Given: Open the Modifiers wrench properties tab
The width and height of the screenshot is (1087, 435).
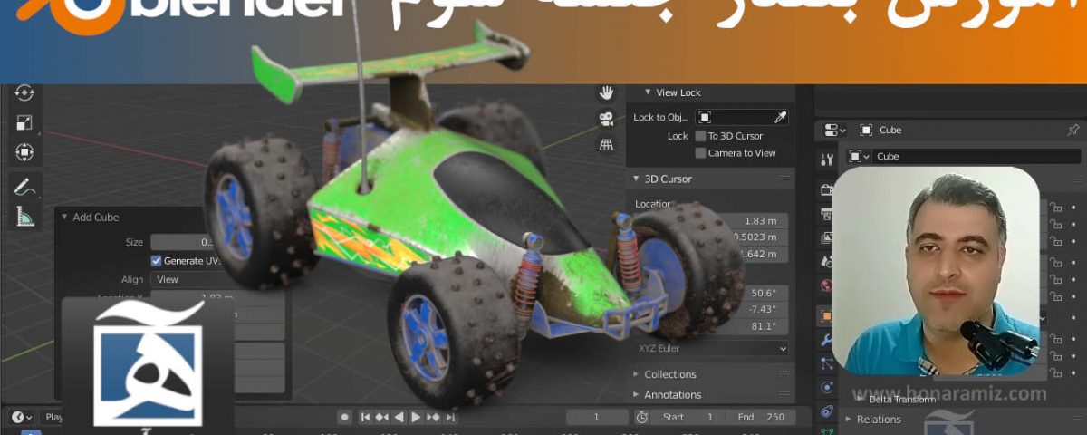Looking at the screenshot, I should (x=826, y=340).
